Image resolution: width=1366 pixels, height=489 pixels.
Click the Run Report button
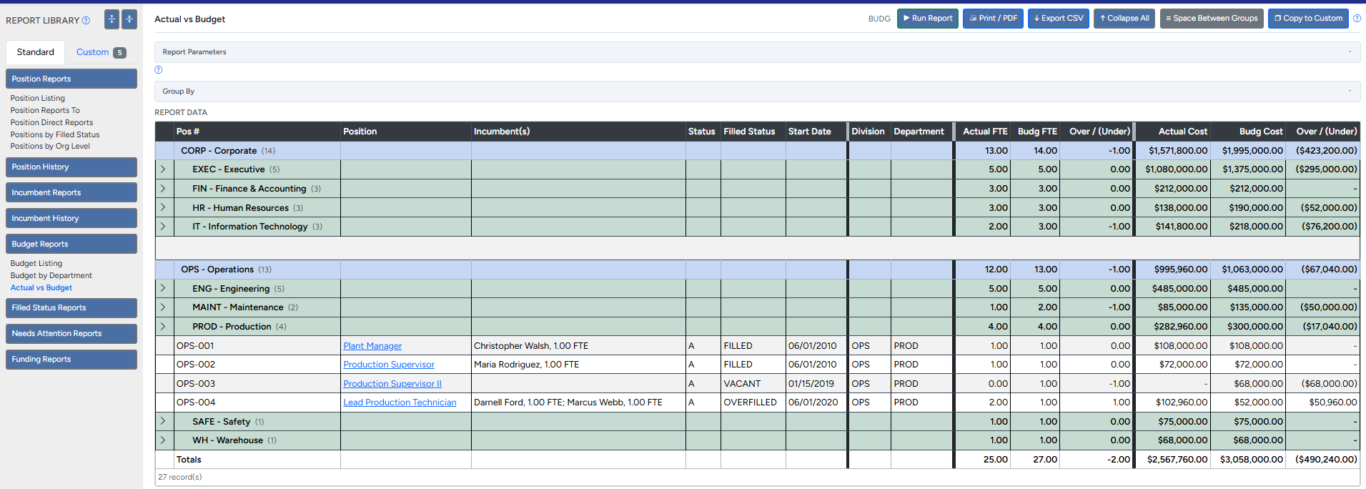click(x=928, y=19)
